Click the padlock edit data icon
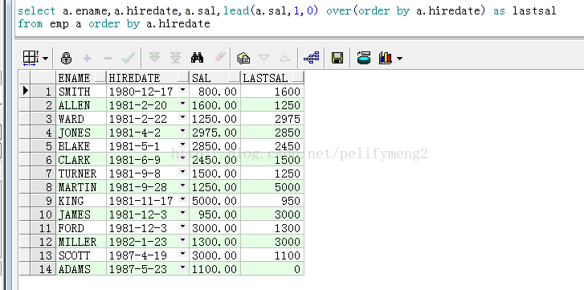 (66, 58)
